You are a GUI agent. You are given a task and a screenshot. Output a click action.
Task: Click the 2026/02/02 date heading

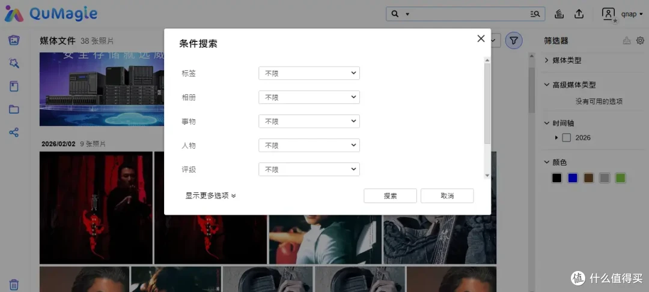tap(58, 144)
